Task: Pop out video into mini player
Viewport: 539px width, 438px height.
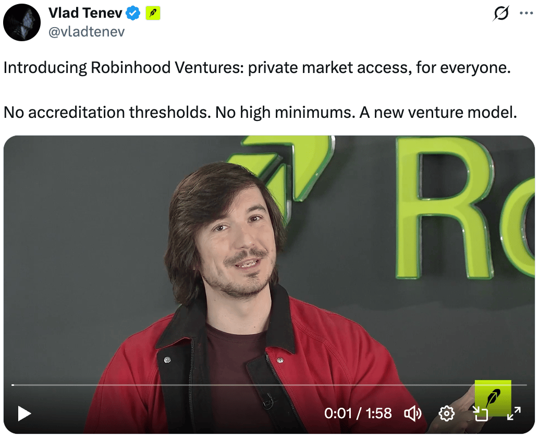Action: coord(480,413)
